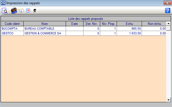The width and height of the screenshot is (172, 107).
Task: Click the Niv. Prop. column header
Action: (x=108, y=24)
